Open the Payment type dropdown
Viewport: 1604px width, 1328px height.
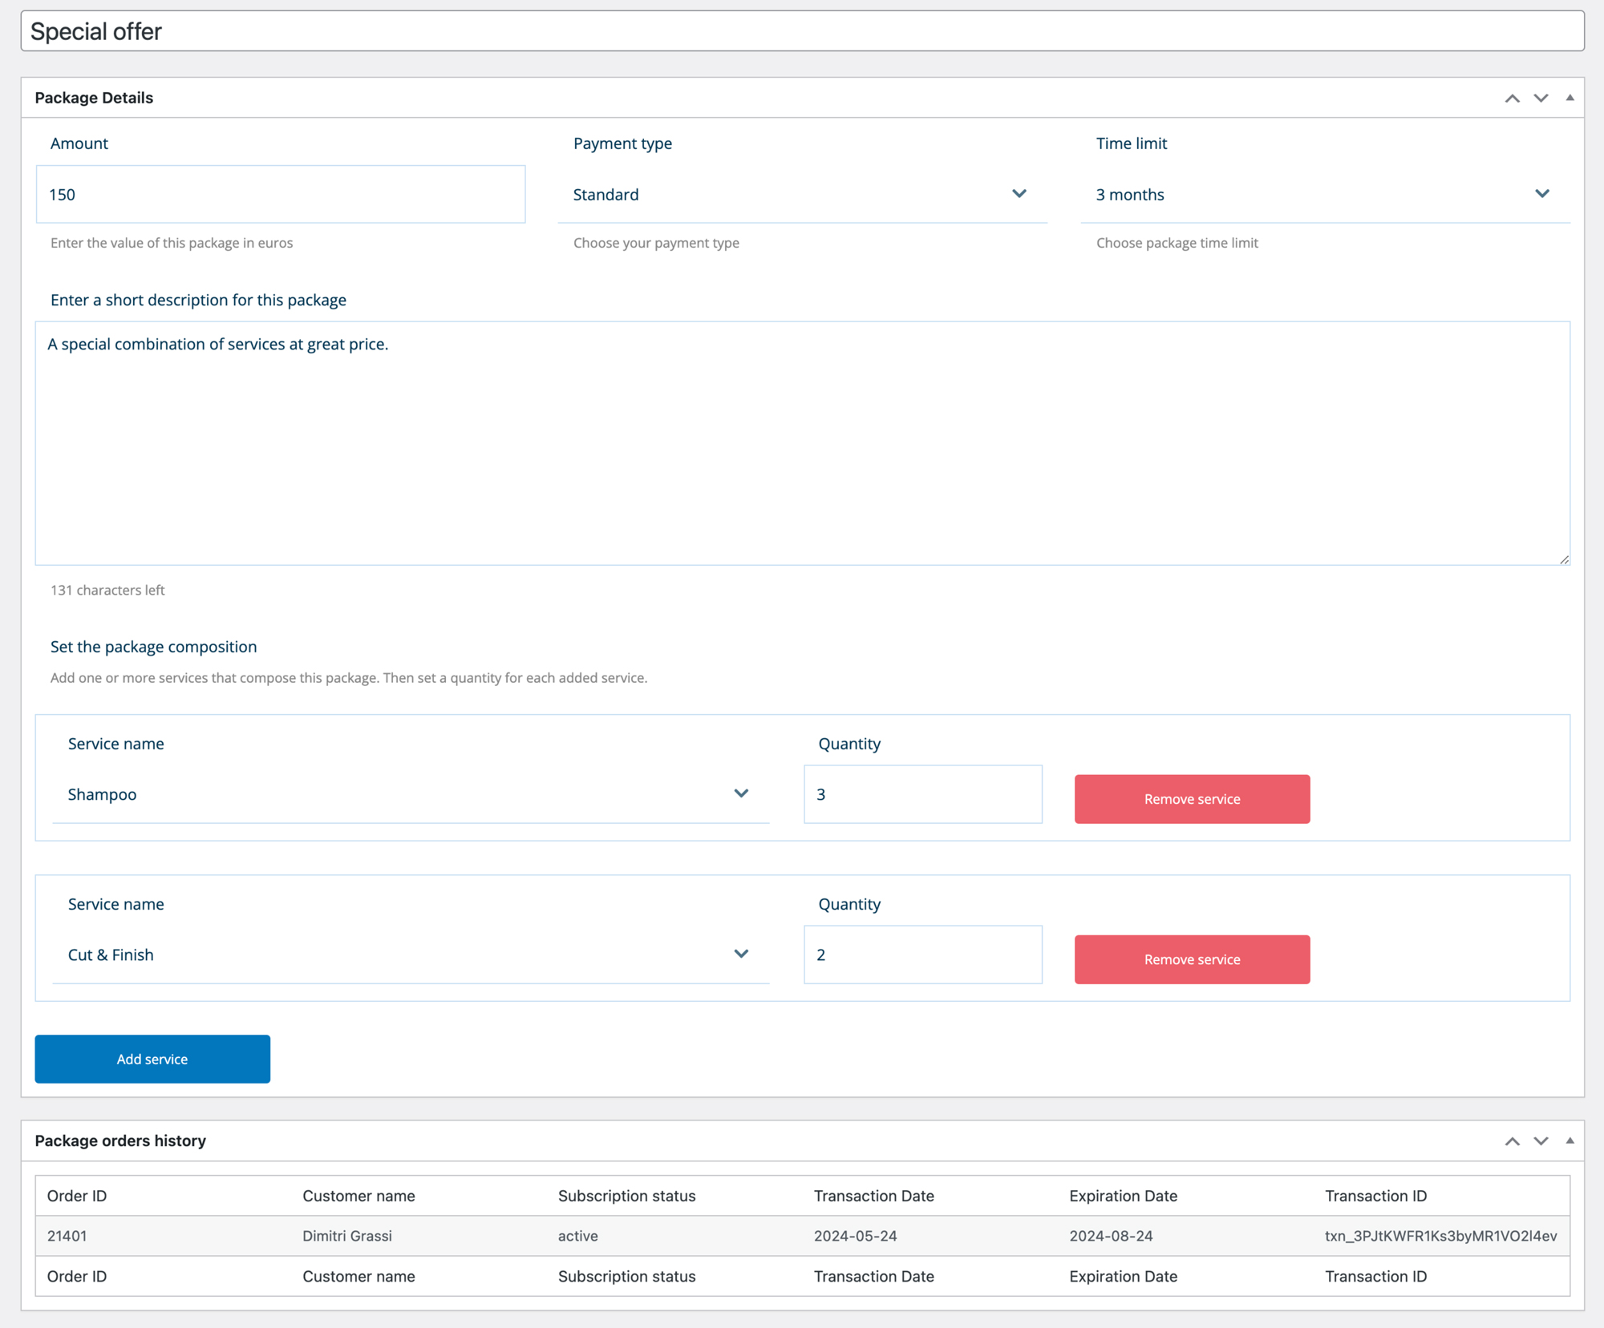coord(802,195)
